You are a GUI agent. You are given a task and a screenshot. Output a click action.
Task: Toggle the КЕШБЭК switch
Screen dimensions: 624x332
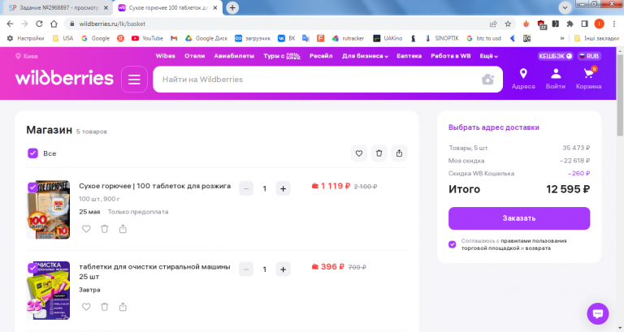point(555,56)
